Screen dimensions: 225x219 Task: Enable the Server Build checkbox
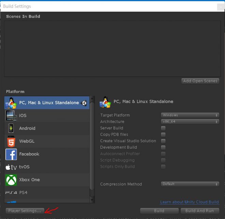click(x=163, y=128)
